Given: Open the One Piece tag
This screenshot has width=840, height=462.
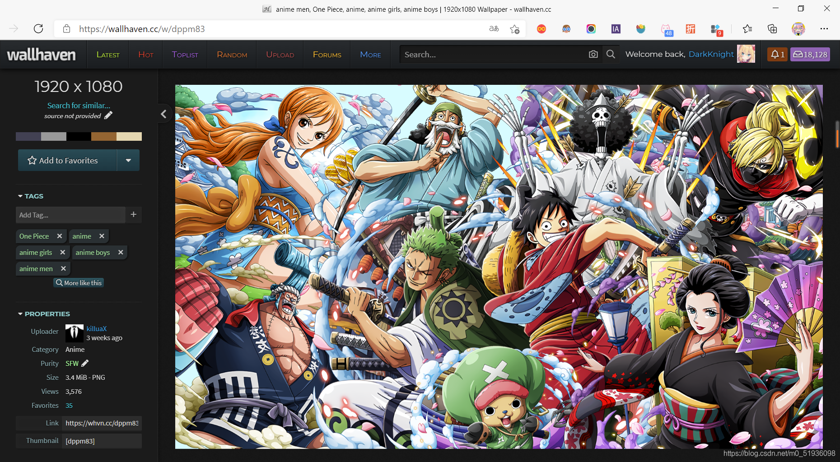Looking at the screenshot, I should click(x=34, y=236).
